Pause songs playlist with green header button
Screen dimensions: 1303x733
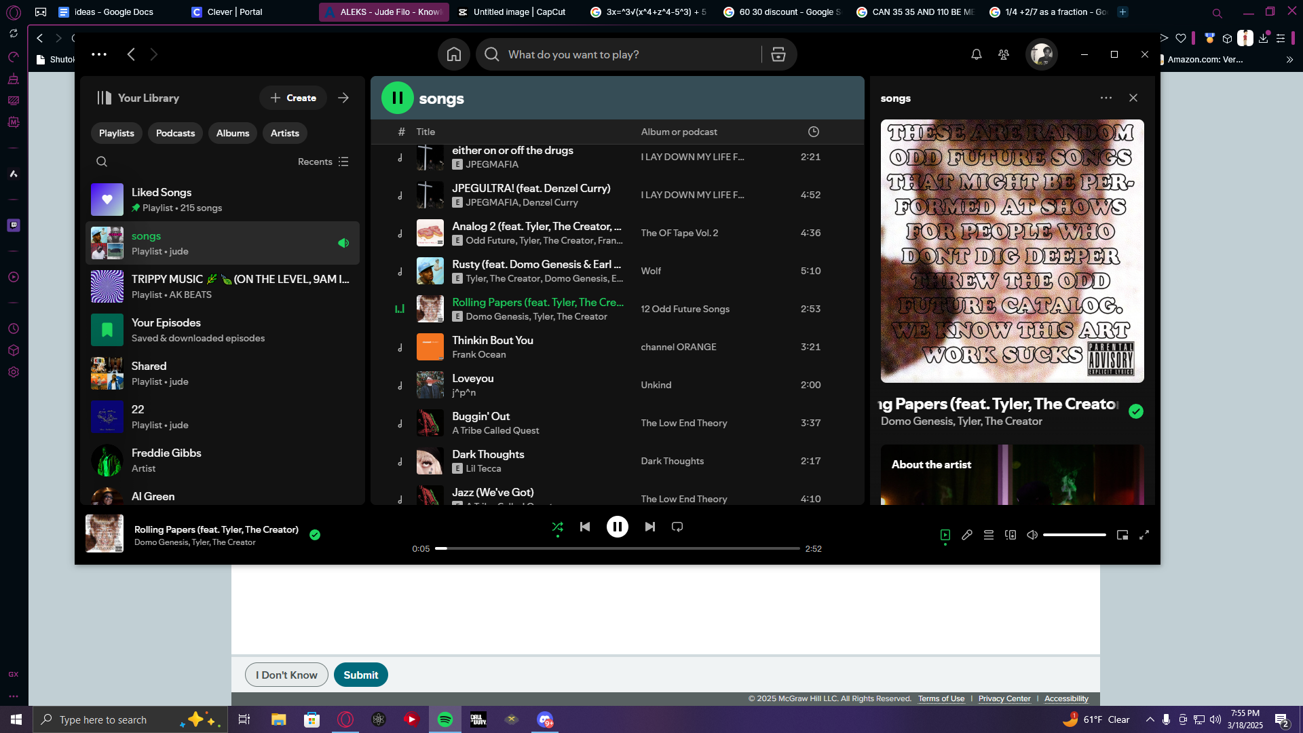tap(398, 98)
